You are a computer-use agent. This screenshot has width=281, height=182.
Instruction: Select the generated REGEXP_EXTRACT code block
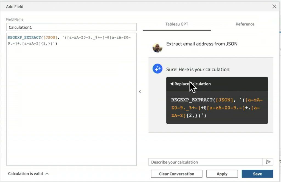(x=217, y=108)
